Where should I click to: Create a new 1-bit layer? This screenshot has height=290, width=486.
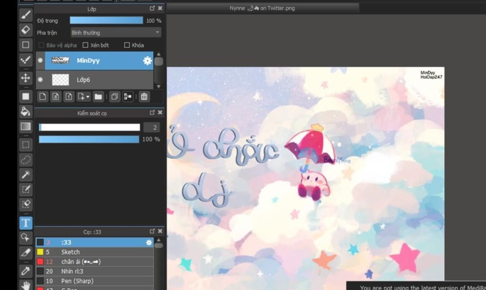[69, 97]
